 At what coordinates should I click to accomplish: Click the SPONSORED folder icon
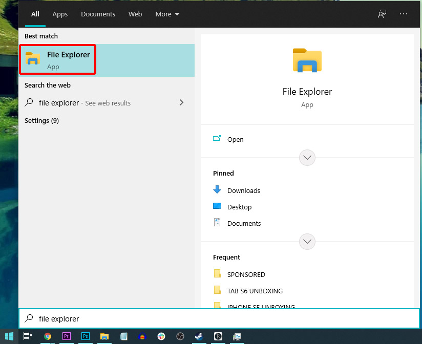coord(217,273)
